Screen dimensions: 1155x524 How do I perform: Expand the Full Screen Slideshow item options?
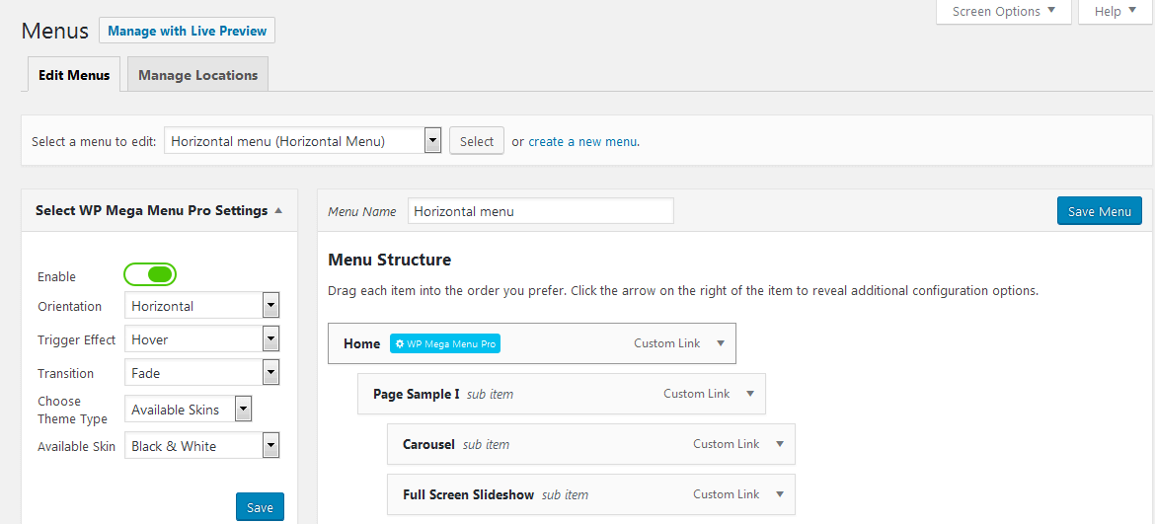779,494
